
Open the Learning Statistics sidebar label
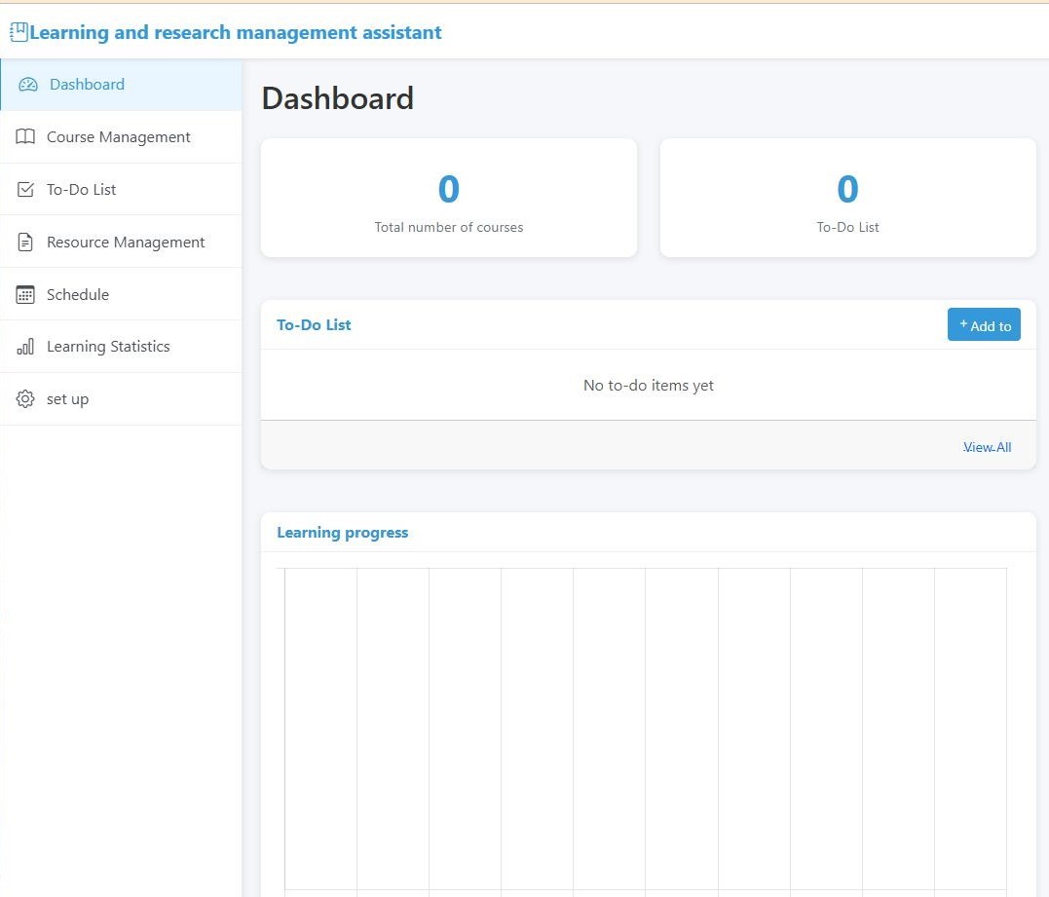108,347
